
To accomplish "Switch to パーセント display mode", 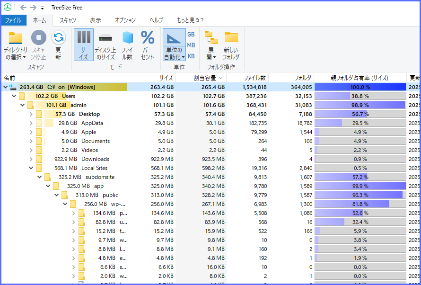I will tap(148, 38).
